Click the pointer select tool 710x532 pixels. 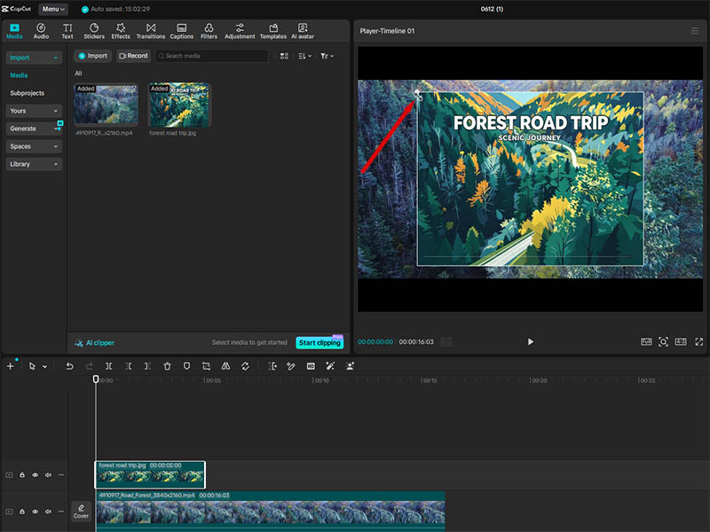(32, 366)
